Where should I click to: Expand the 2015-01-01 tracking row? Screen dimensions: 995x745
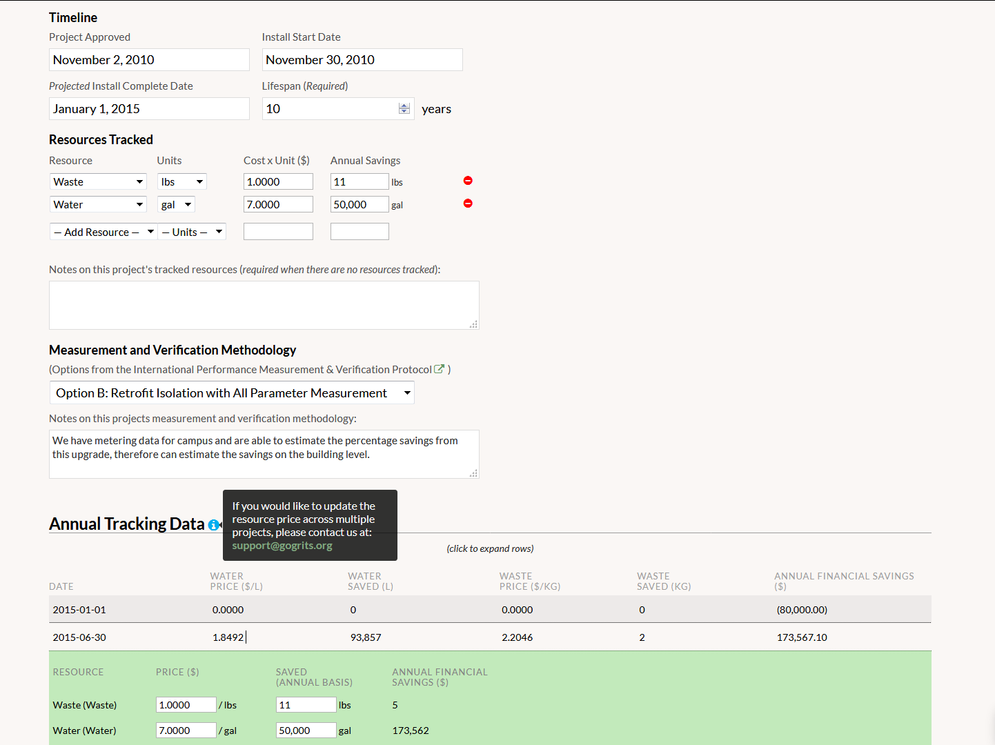click(x=490, y=609)
